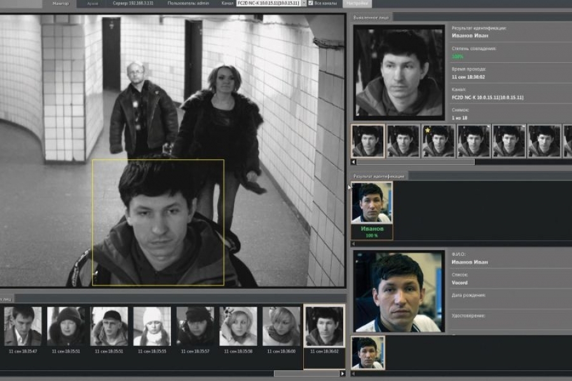The height and width of the screenshot is (381, 572).
Task: Switch to the 'Архив' tab
Action: pyautogui.click(x=93, y=3)
